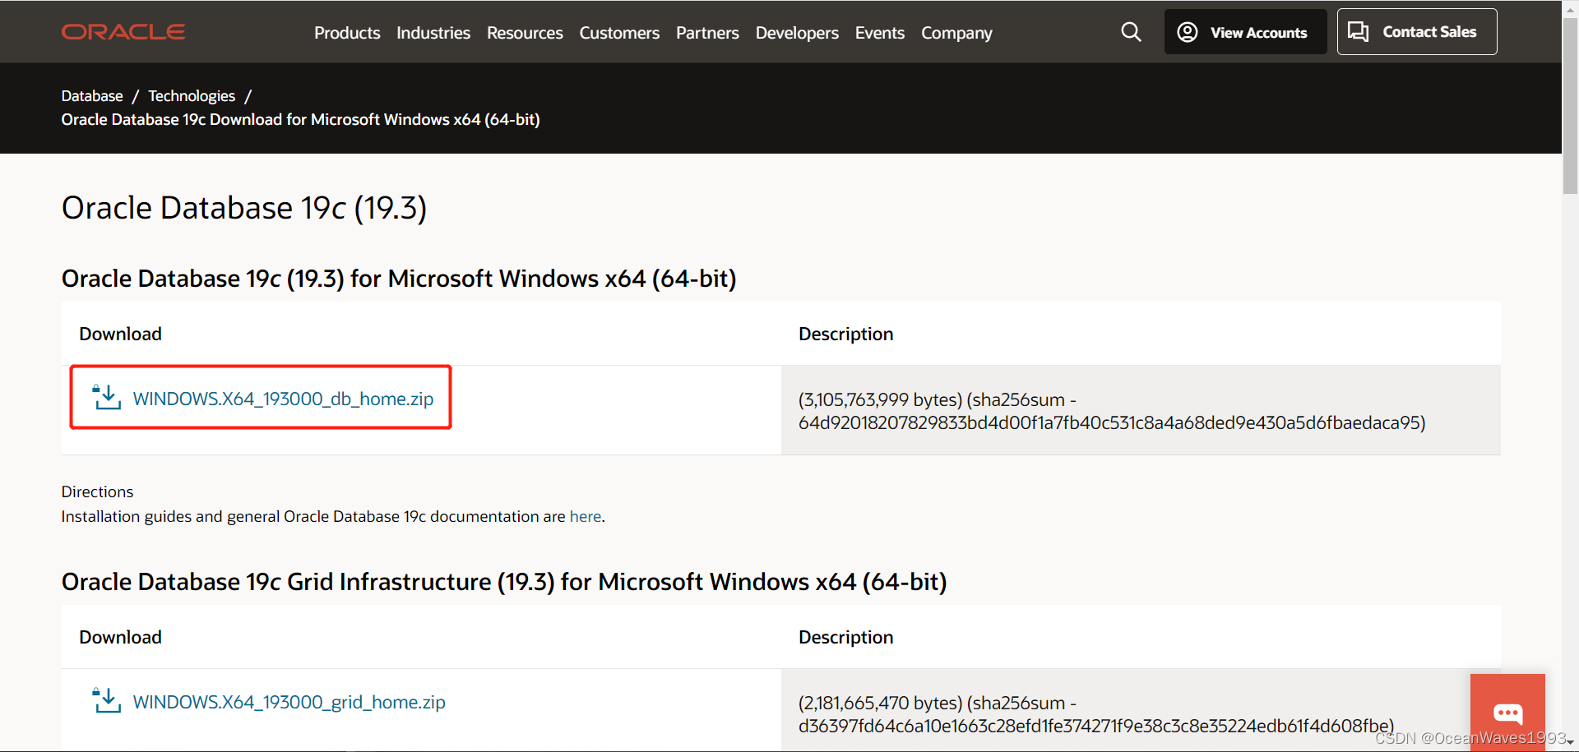Open the Products menu

pyautogui.click(x=347, y=33)
